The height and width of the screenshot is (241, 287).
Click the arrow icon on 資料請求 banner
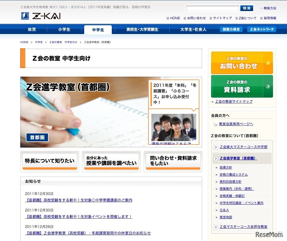[x=268, y=86]
